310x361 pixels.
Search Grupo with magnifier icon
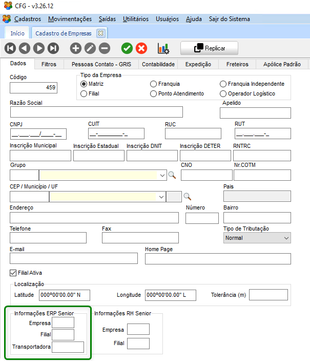click(172, 175)
